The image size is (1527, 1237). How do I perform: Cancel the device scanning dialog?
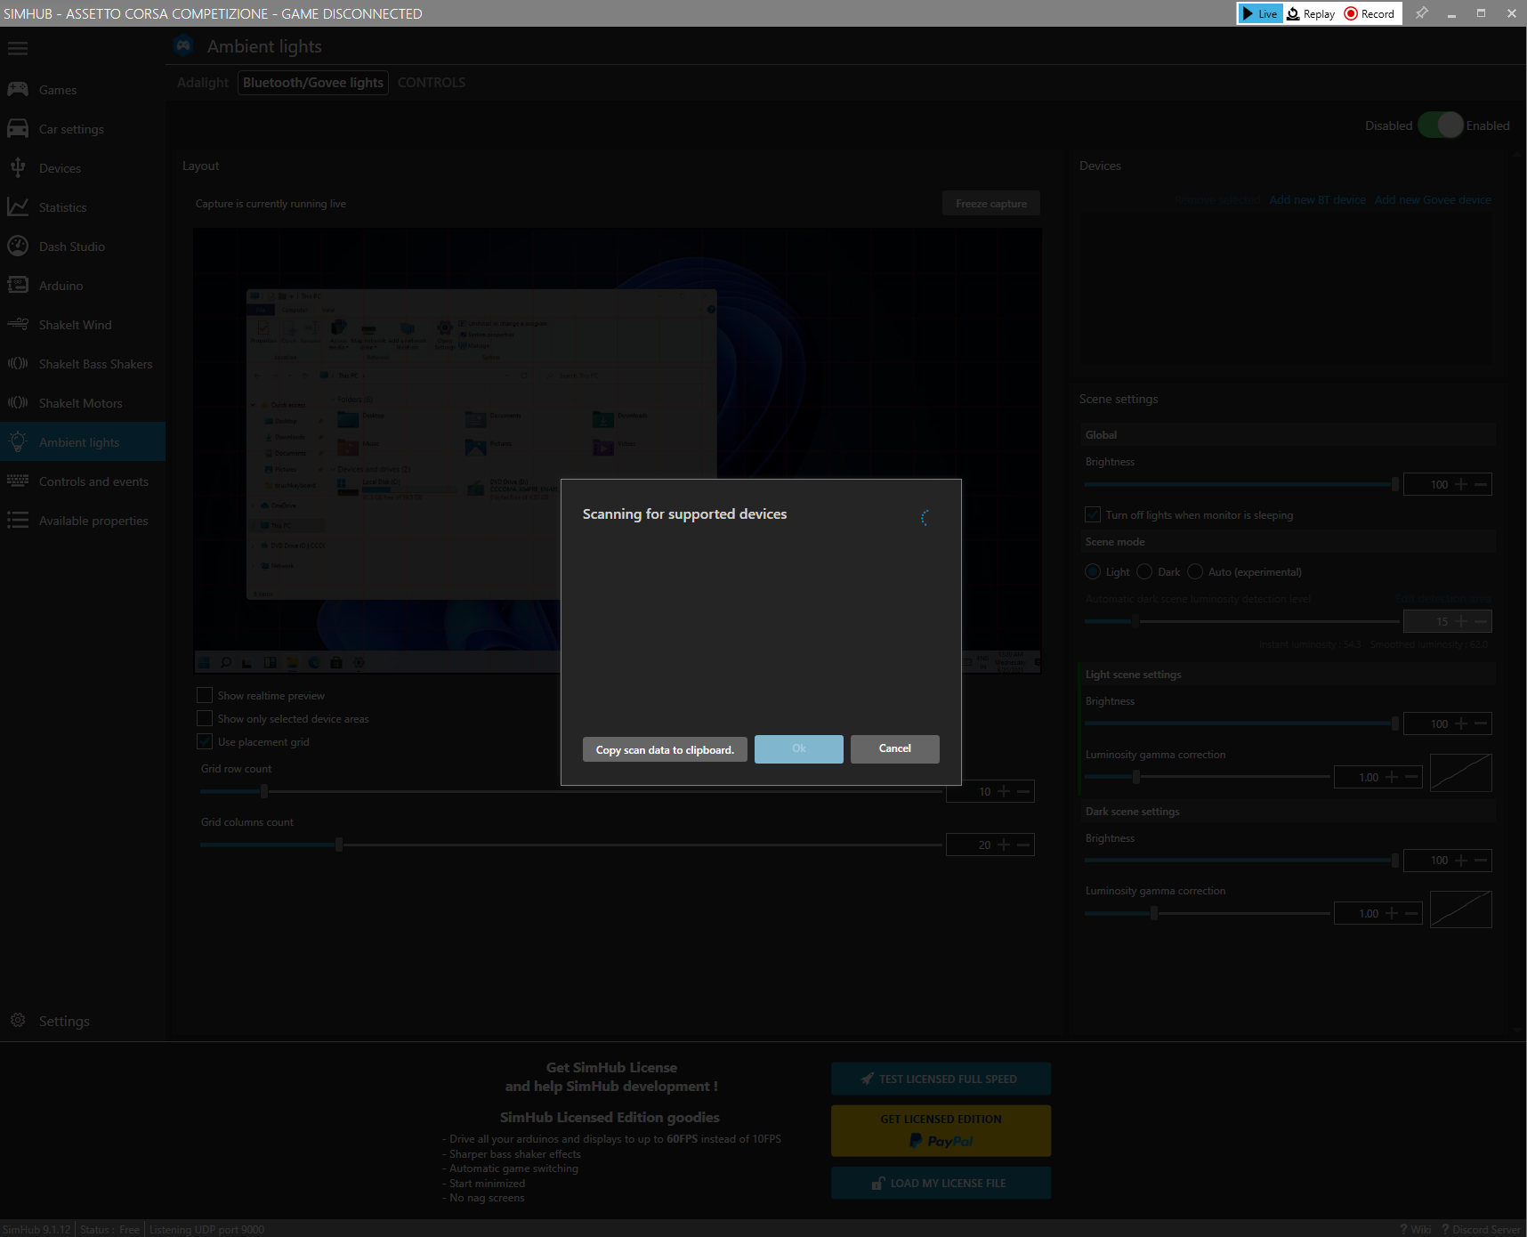[893, 748]
